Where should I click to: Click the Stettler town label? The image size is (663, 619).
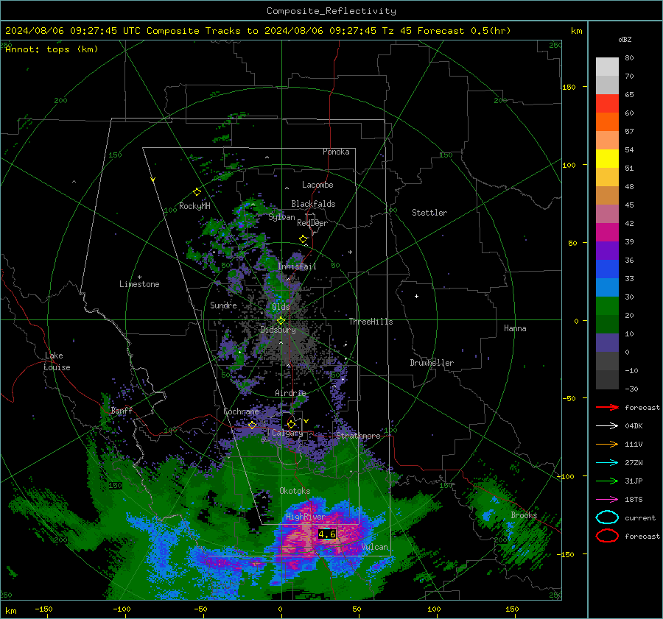[429, 213]
